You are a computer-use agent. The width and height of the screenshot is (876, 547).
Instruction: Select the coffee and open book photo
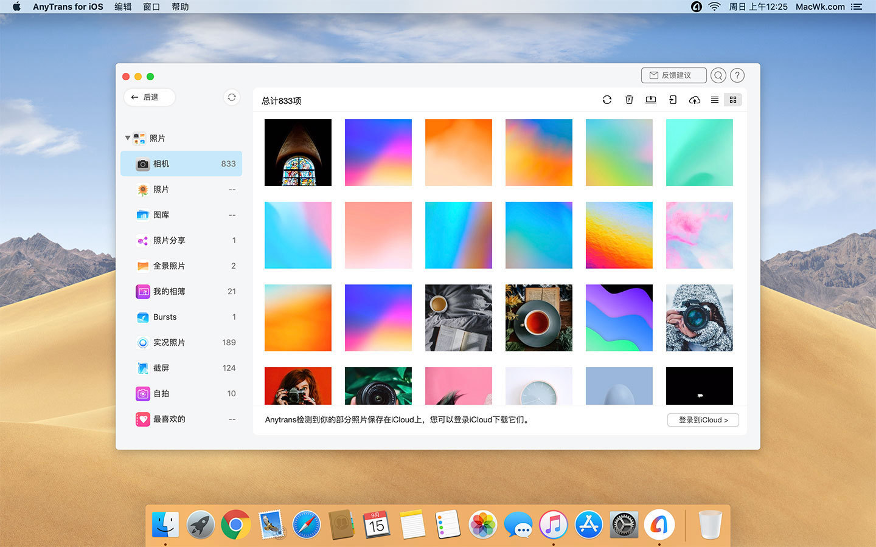(459, 318)
